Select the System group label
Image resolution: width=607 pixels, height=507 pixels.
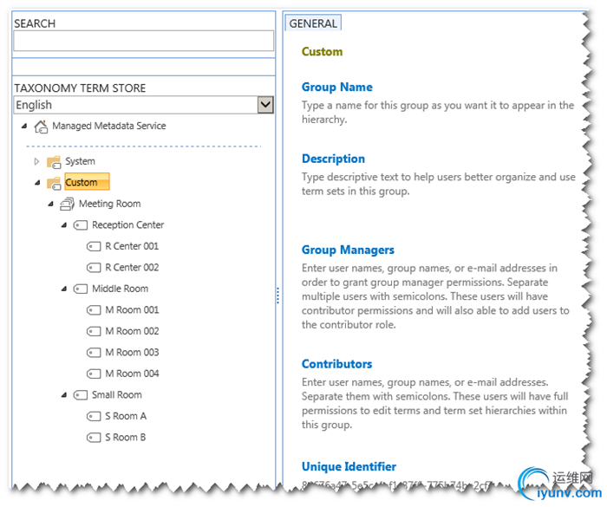coord(80,161)
